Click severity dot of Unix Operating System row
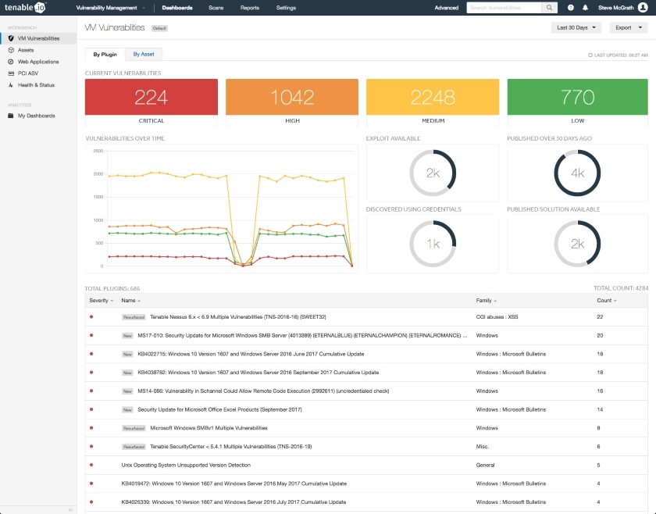Image resolution: width=656 pixels, height=514 pixels. pos(91,465)
